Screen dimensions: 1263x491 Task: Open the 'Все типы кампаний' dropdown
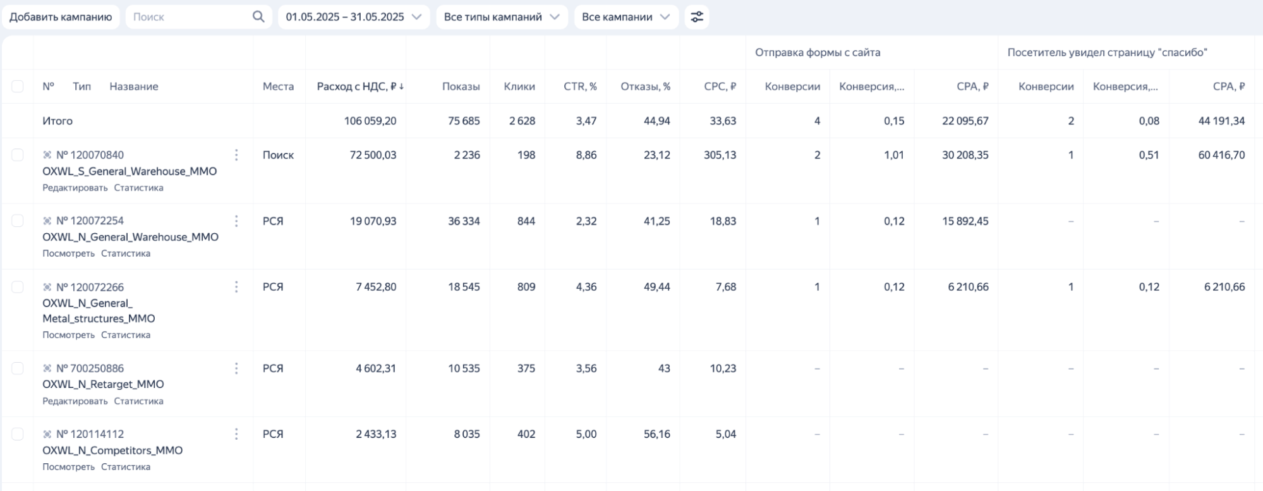pyautogui.click(x=502, y=17)
